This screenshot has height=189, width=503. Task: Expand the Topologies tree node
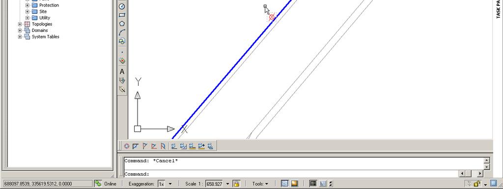20,24
